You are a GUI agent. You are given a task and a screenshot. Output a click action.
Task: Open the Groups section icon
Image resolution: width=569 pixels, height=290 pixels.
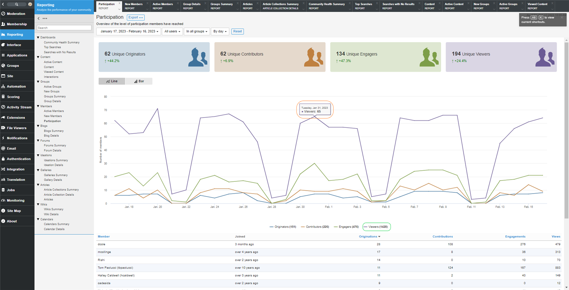[x=3, y=65]
